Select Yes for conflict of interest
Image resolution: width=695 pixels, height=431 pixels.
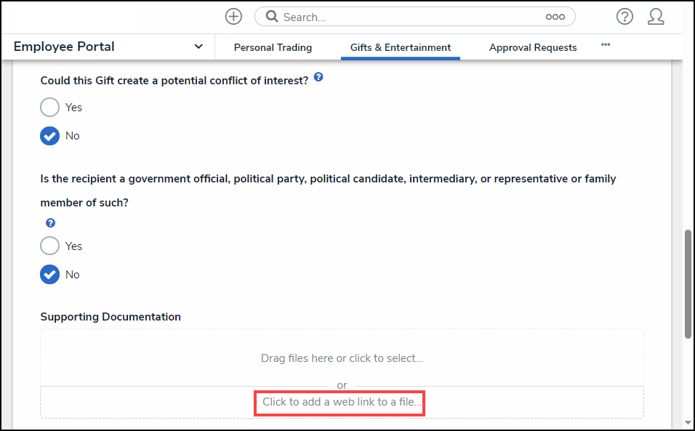(x=50, y=108)
